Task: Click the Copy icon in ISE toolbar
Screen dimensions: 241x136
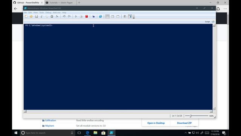Action: pyautogui.click(x=47, y=17)
